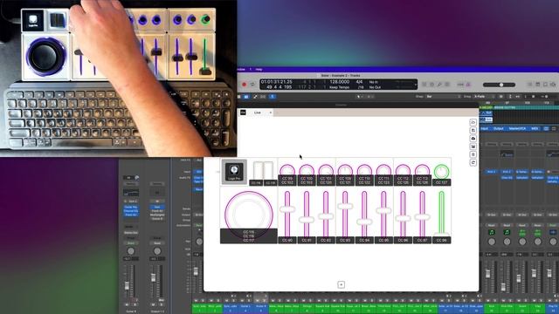Open the Guitar Rig plug-in slot
Screen dimensions: 559x314
click(131, 207)
